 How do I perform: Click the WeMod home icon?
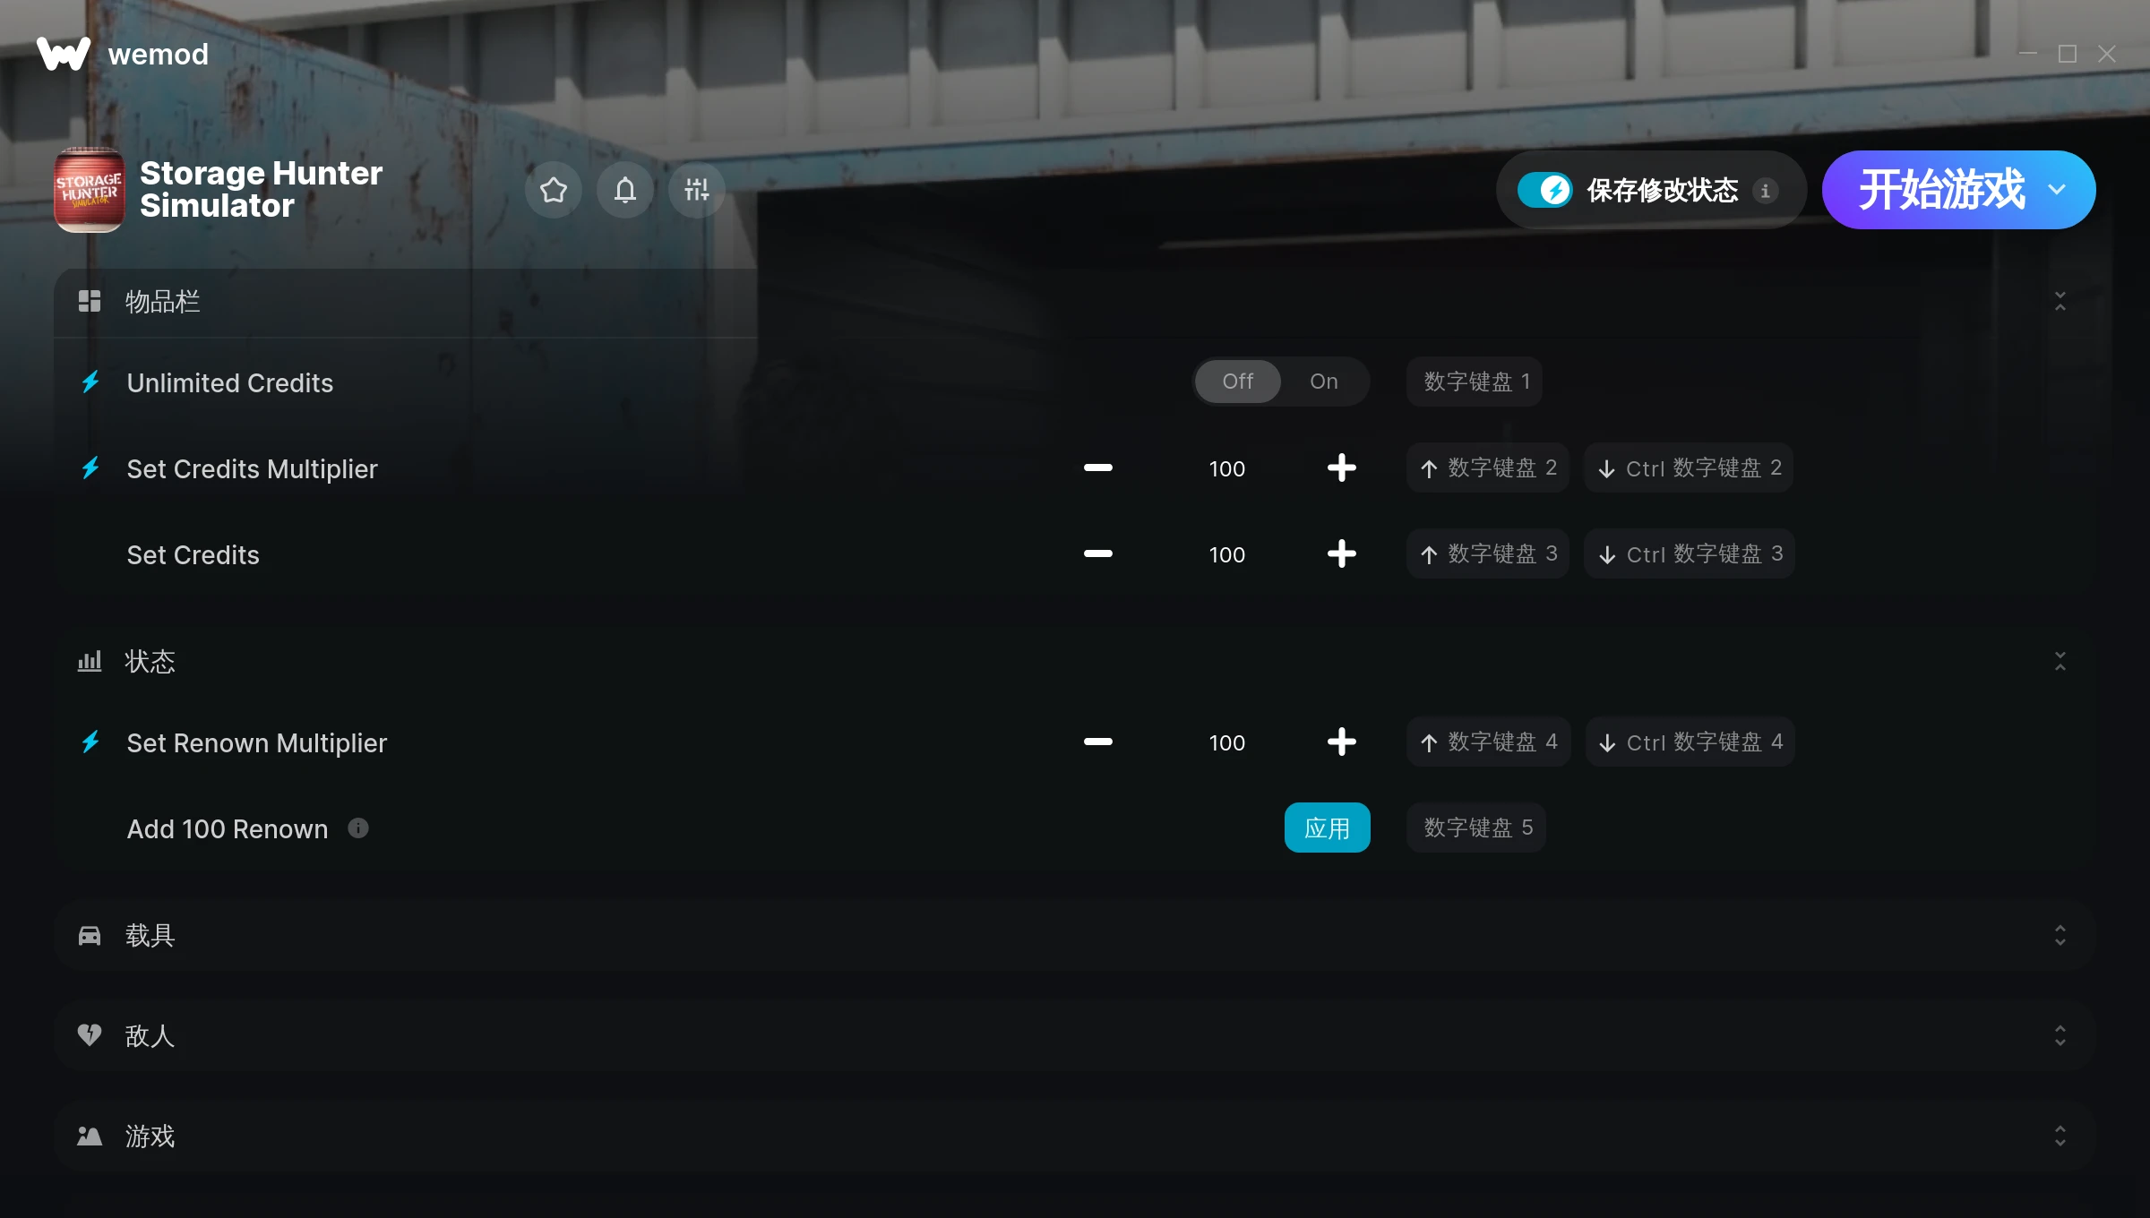68,53
